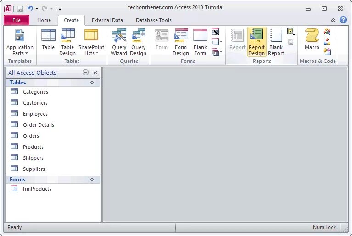Viewport: 352px width, 236px height.
Task: Open Report Design
Action: point(257,42)
